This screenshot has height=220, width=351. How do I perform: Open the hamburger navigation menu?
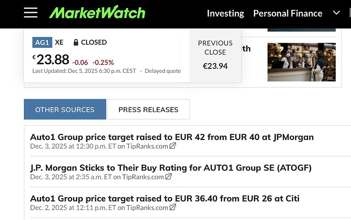point(31,13)
